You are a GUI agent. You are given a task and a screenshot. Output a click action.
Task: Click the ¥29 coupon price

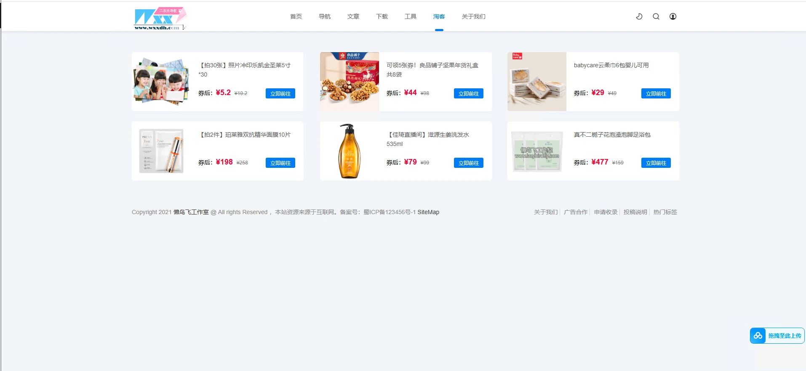[598, 93]
